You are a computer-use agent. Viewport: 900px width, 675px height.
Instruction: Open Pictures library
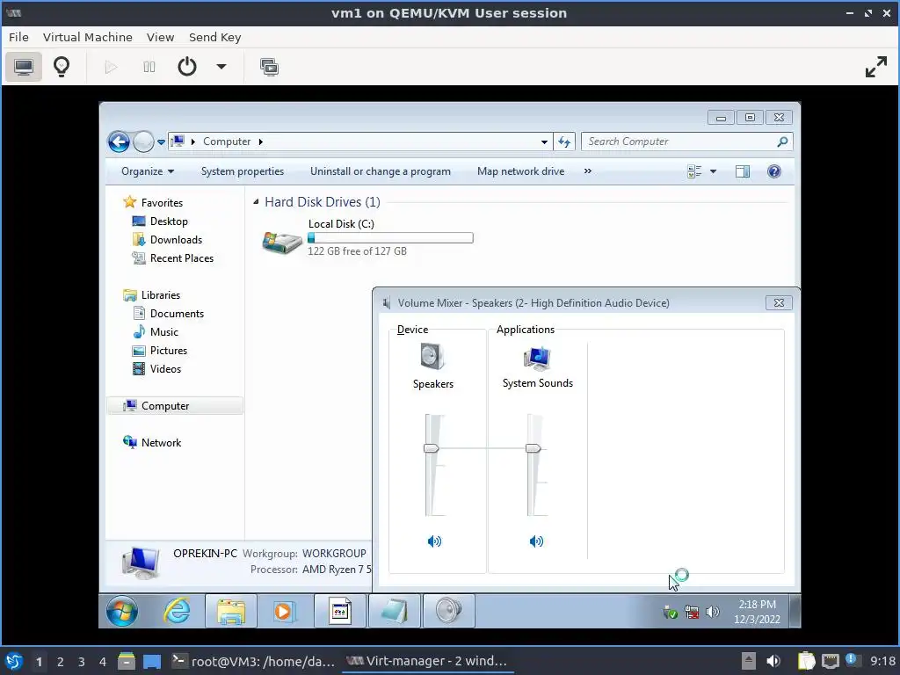168,350
